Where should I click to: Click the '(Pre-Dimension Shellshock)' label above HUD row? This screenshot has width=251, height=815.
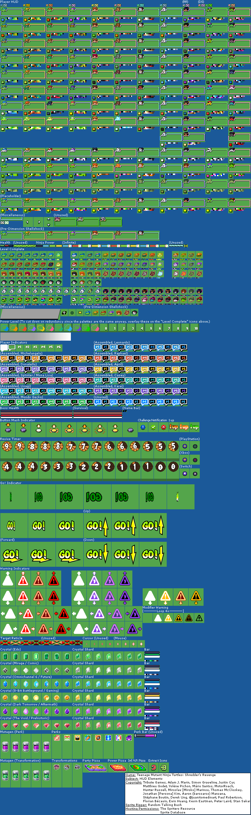pos(22,229)
